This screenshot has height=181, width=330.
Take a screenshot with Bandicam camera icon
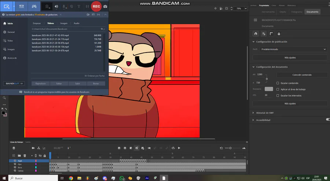[105, 7]
